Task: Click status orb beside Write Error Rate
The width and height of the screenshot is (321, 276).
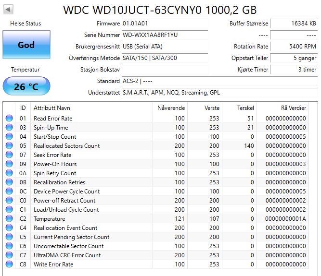Action: pyautogui.click(x=9, y=264)
